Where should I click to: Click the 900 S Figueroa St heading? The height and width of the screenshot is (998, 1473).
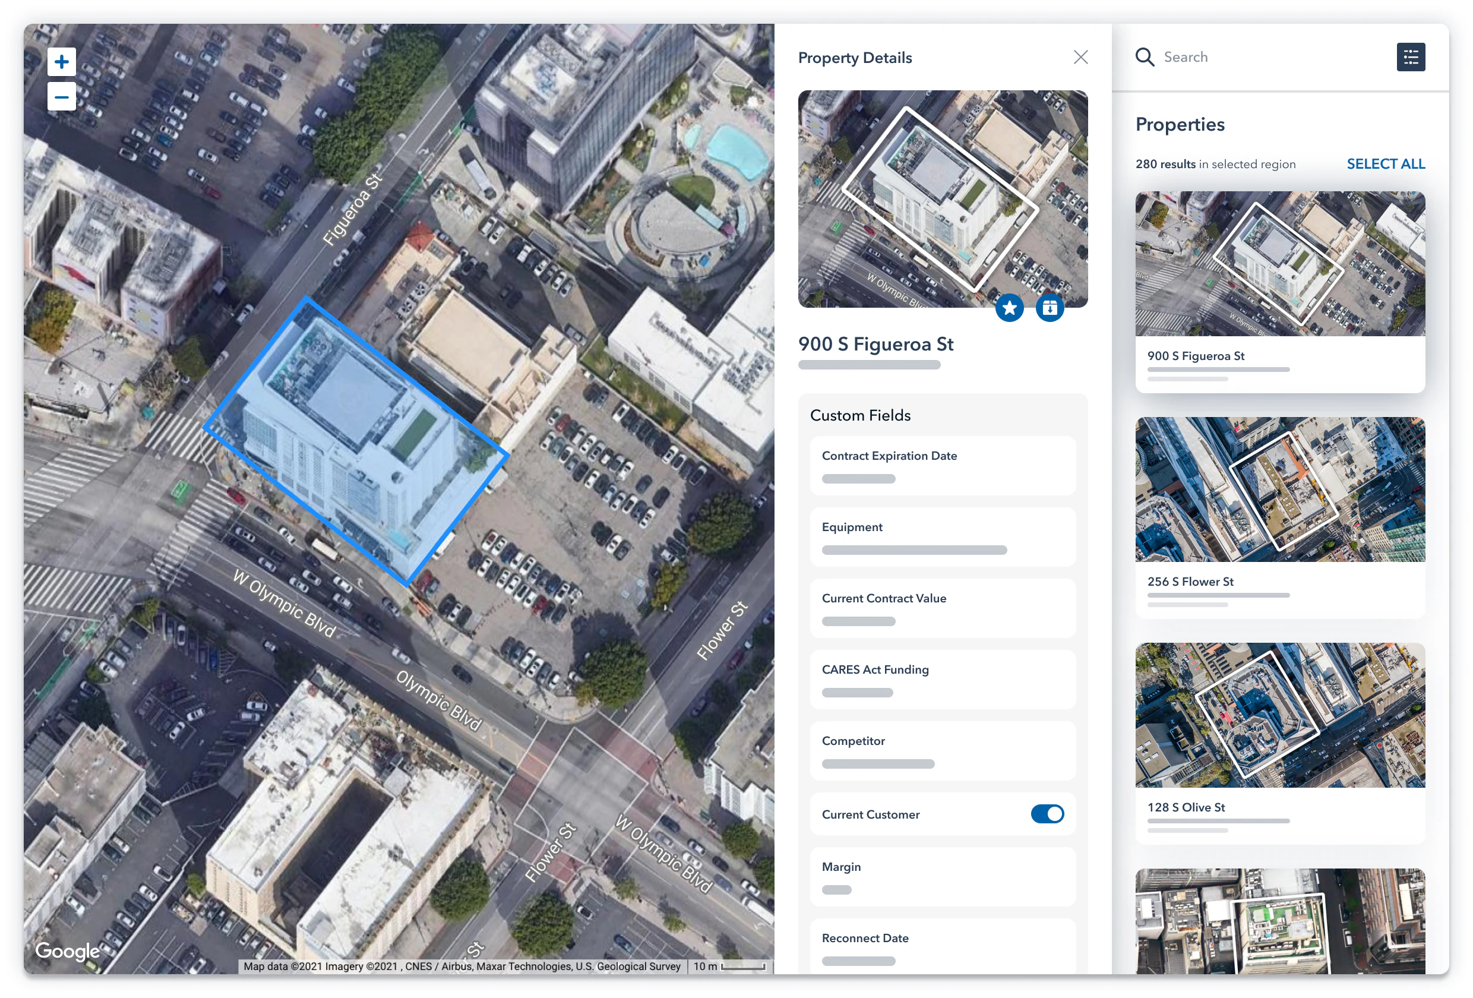[877, 345]
